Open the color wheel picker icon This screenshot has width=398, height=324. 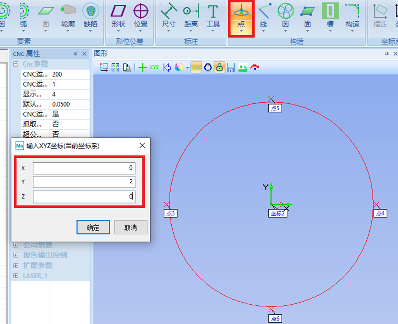[x=179, y=68]
